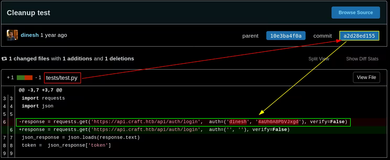Click the 'Cleanup test' commit title
Viewport: 390px width, 160px height.
[28, 13]
